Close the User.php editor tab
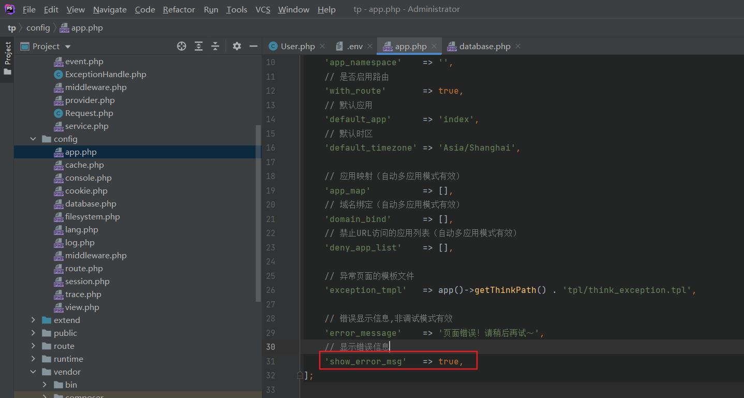 tap(322, 46)
